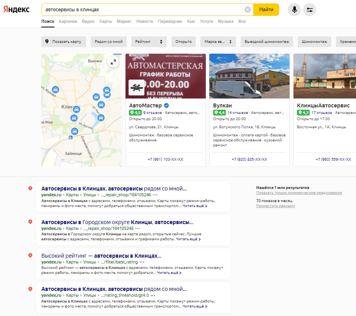Open the Кью tab
356x316 pixels.
pyautogui.click(x=191, y=21)
